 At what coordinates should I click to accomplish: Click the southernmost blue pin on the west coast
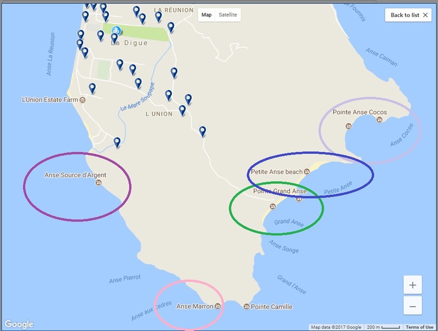click(117, 142)
